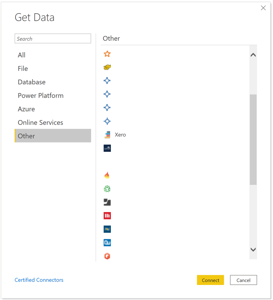Select the green gear-like connector icon
This screenshot has height=300, width=273.
click(x=107, y=189)
